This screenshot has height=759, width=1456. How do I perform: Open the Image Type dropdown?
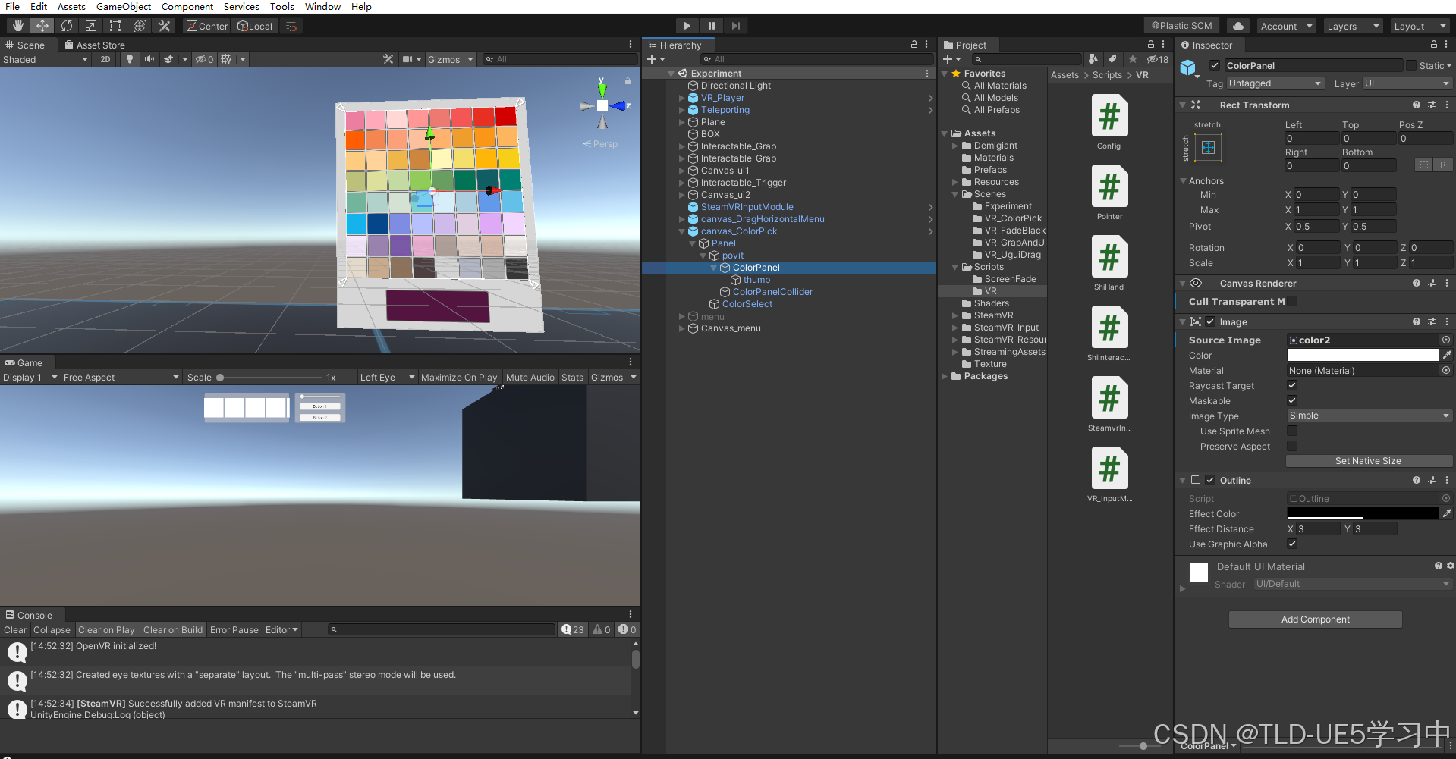(x=1370, y=416)
